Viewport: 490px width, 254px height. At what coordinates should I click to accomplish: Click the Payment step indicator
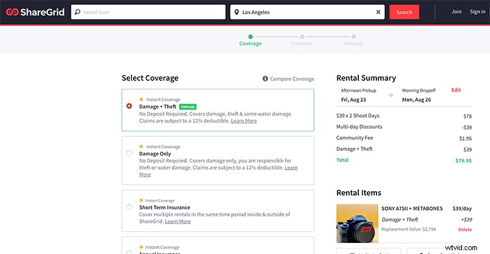coord(302,41)
